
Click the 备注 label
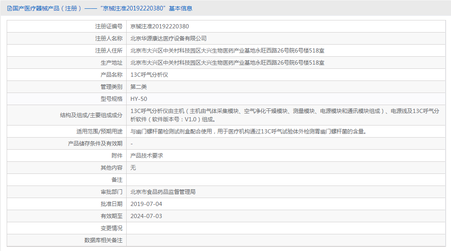117,180
